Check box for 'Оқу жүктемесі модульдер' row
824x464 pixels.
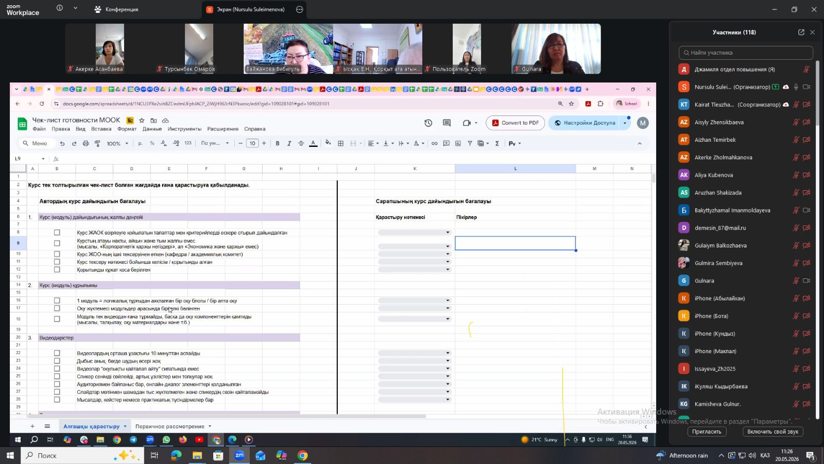(57, 308)
